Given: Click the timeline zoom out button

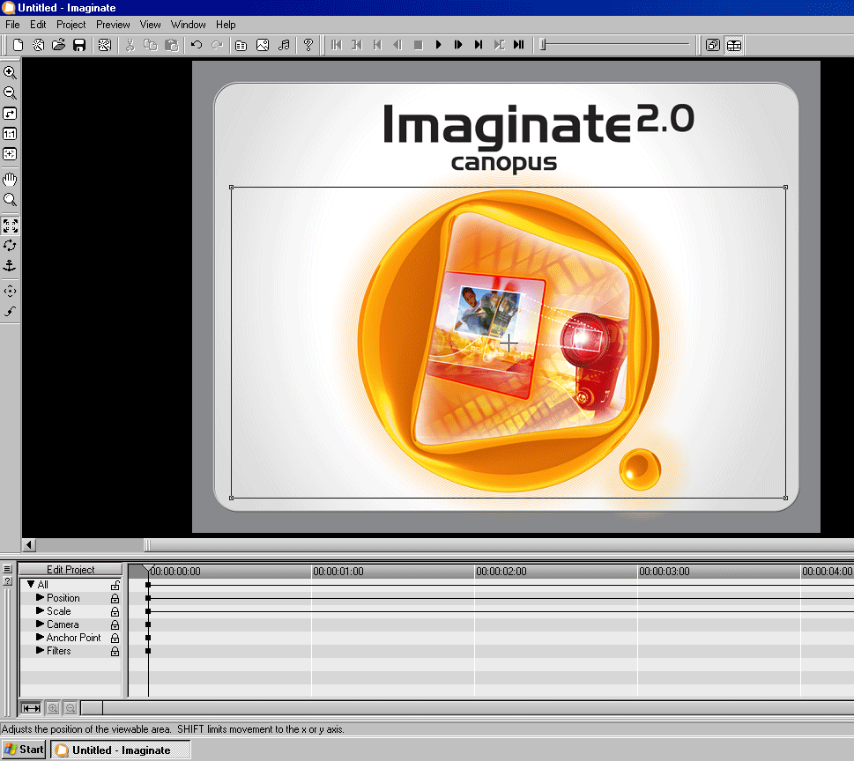Looking at the screenshot, I should point(71,708).
